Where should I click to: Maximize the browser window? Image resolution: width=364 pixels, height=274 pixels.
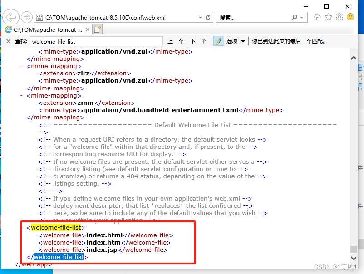tap(326, 6)
